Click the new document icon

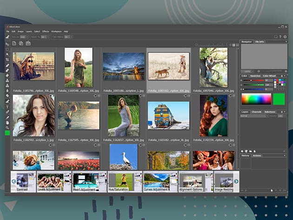[x=14, y=43]
